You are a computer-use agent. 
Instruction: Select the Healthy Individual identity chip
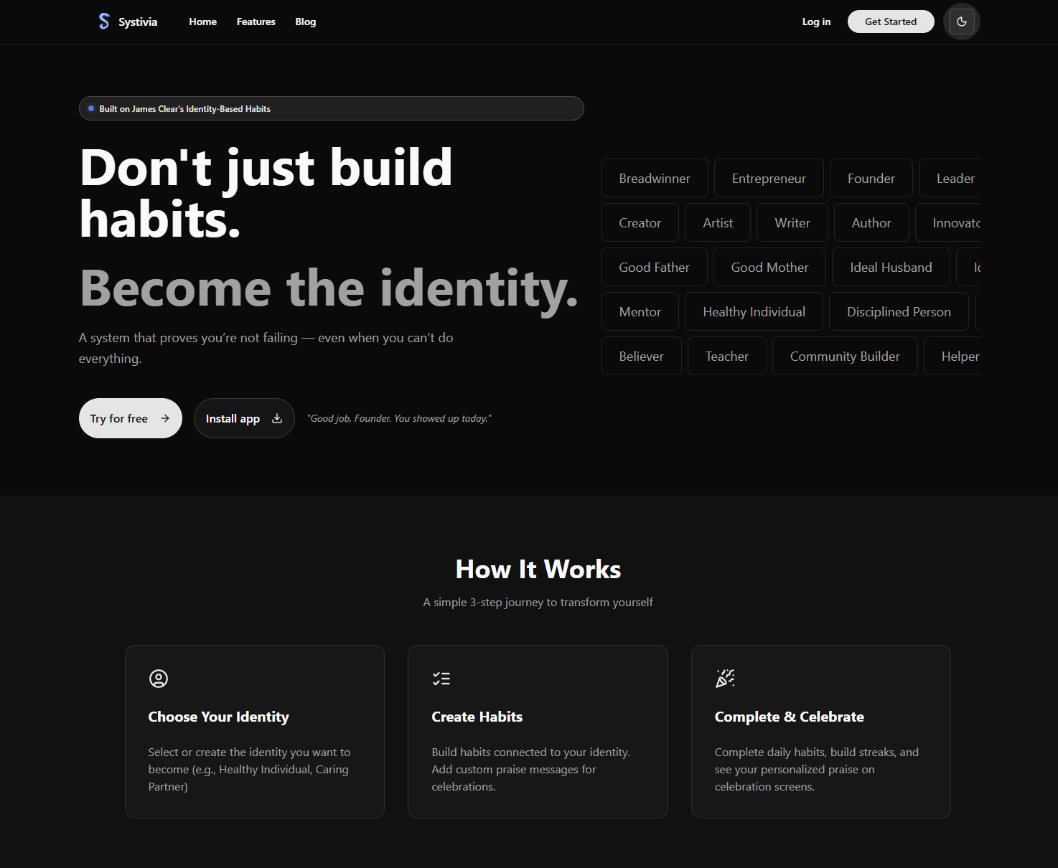coord(754,311)
